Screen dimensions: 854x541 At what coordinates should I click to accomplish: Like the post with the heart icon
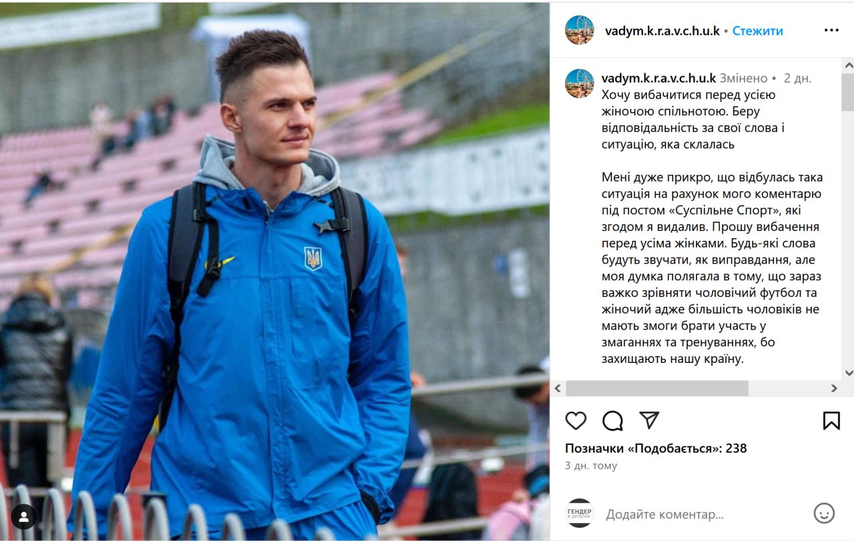point(576,420)
